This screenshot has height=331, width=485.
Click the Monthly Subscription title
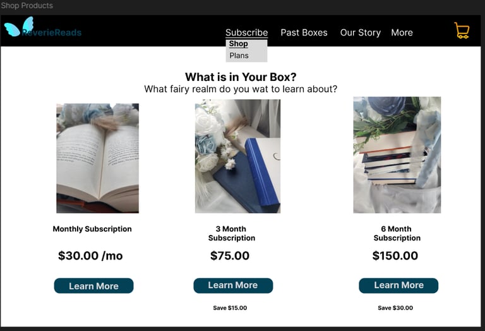pos(92,229)
